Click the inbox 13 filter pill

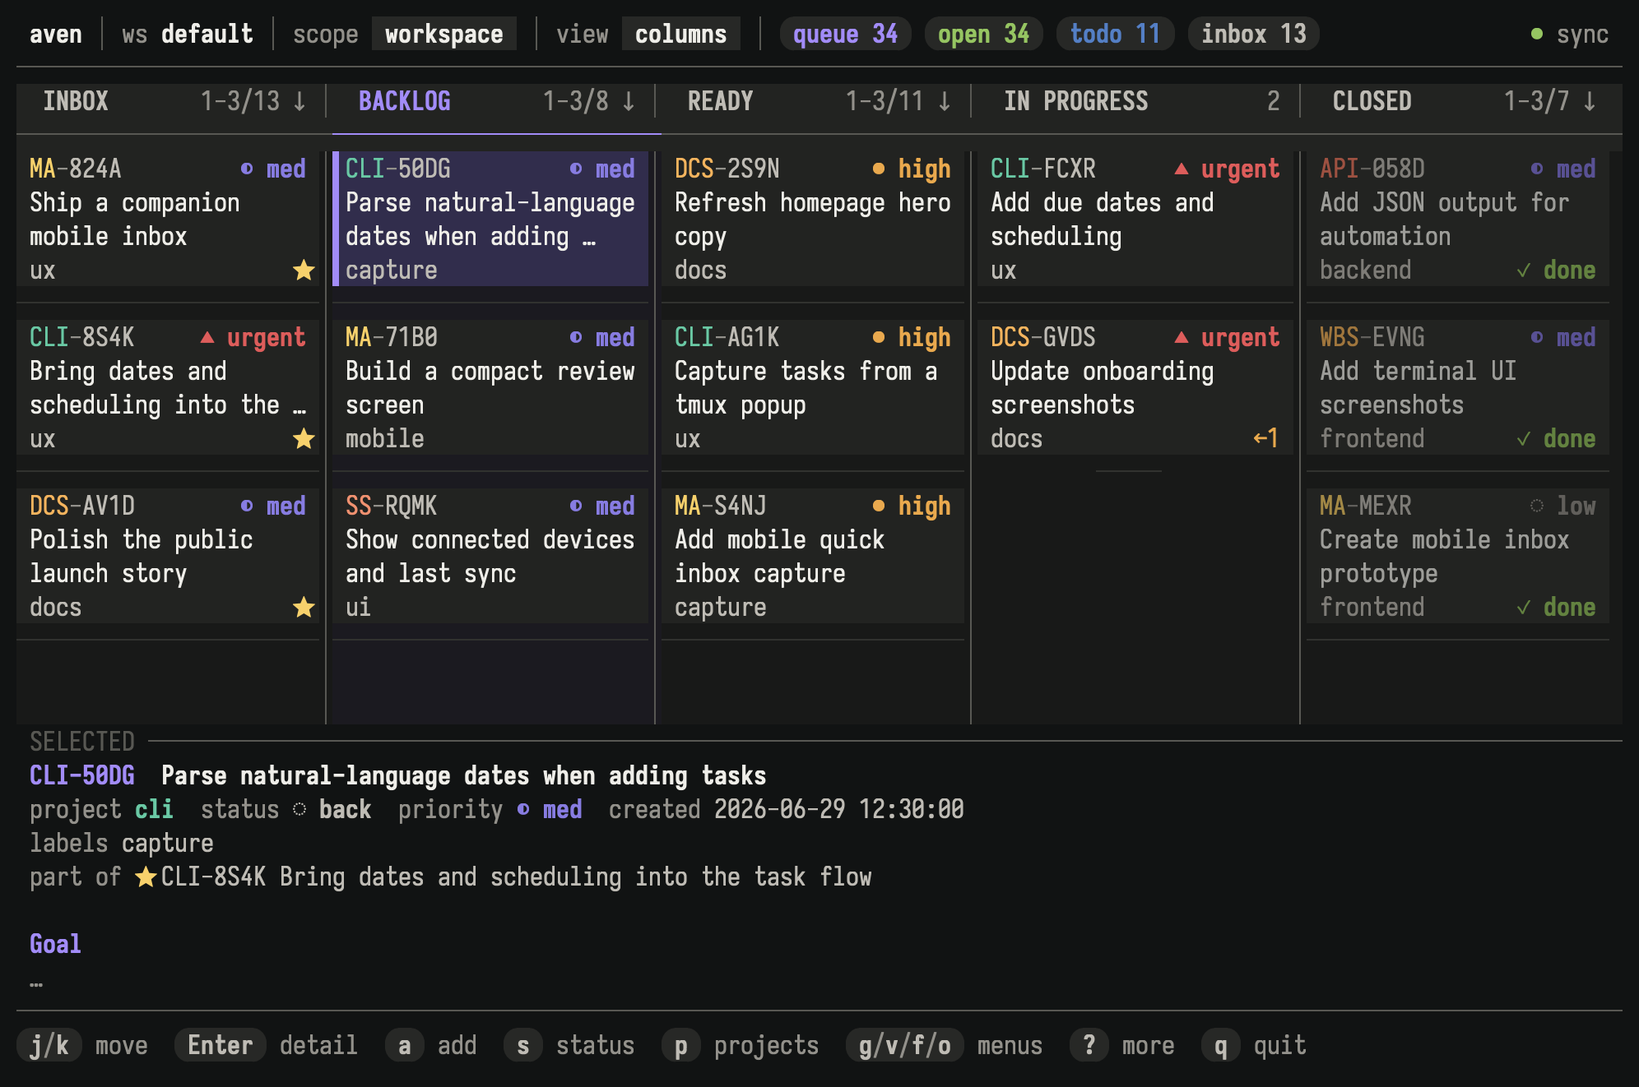click(1254, 34)
